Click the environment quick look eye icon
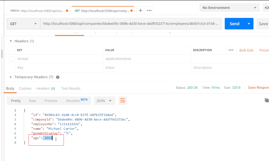Screen dimensions: 269x161 (x=267, y=8)
